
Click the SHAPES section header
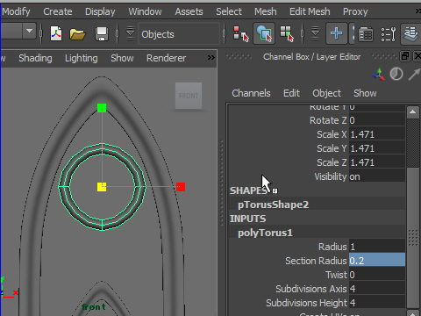click(x=247, y=190)
